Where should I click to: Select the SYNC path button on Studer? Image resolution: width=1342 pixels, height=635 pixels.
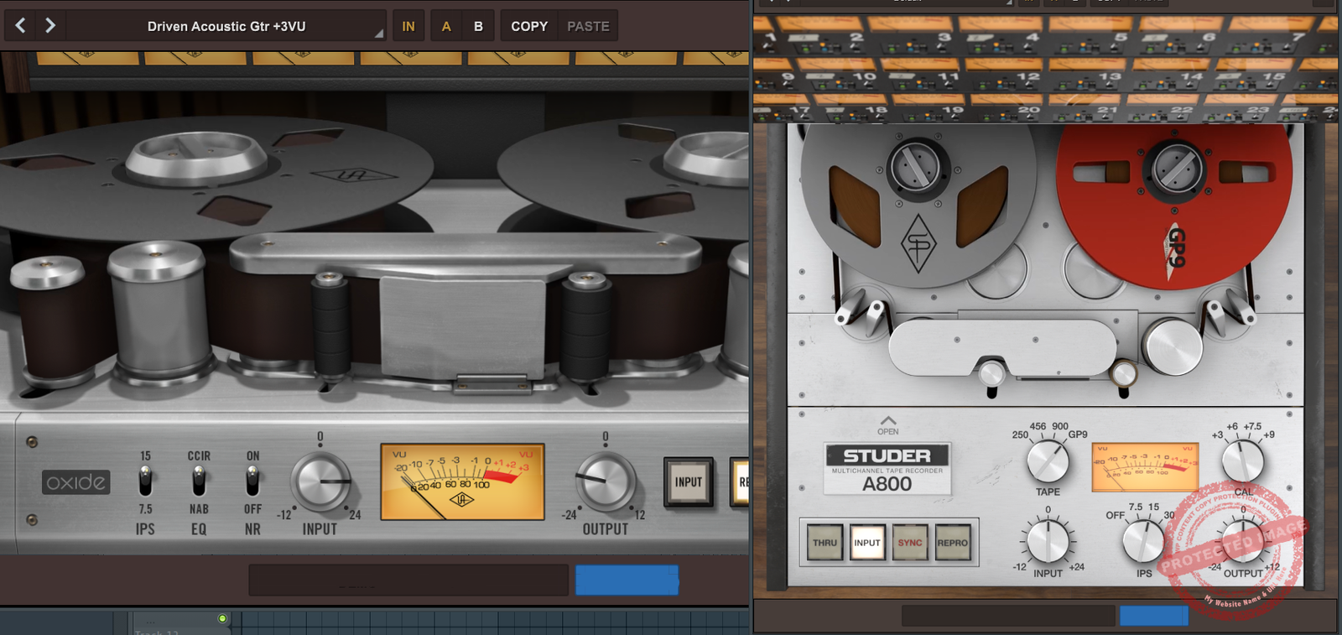pos(910,543)
